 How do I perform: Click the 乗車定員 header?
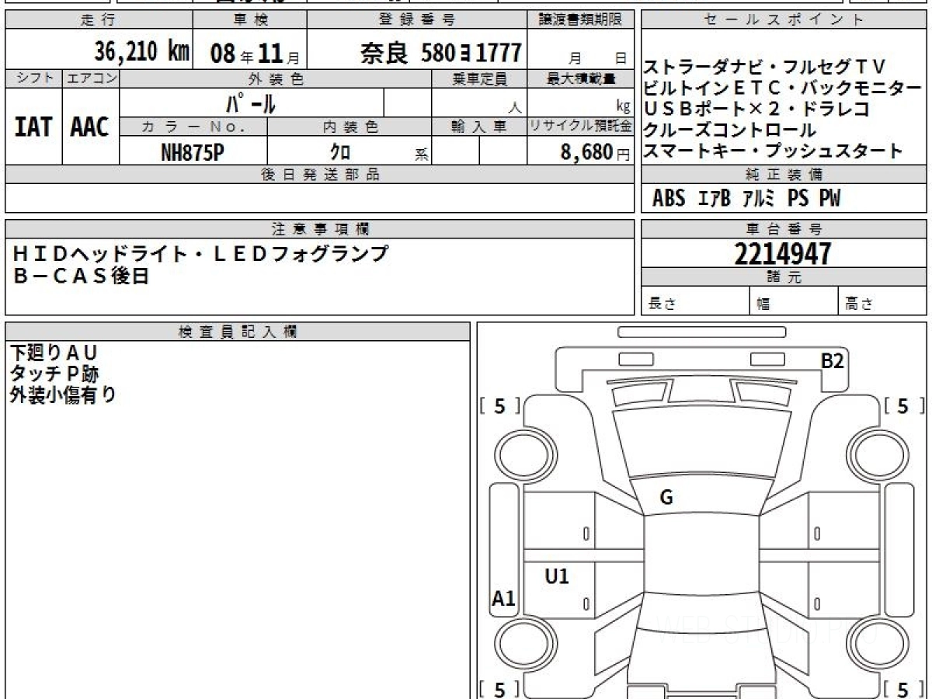click(479, 78)
